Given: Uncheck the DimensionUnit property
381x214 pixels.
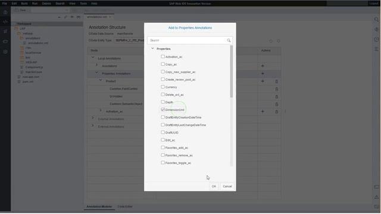Looking at the screenshot, I should (163, 109).
